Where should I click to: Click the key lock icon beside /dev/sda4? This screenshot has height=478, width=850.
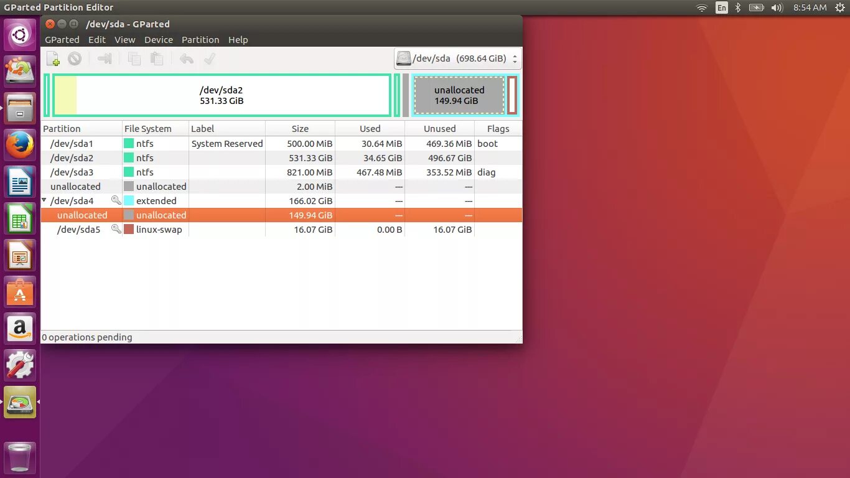tap(116, 200)
